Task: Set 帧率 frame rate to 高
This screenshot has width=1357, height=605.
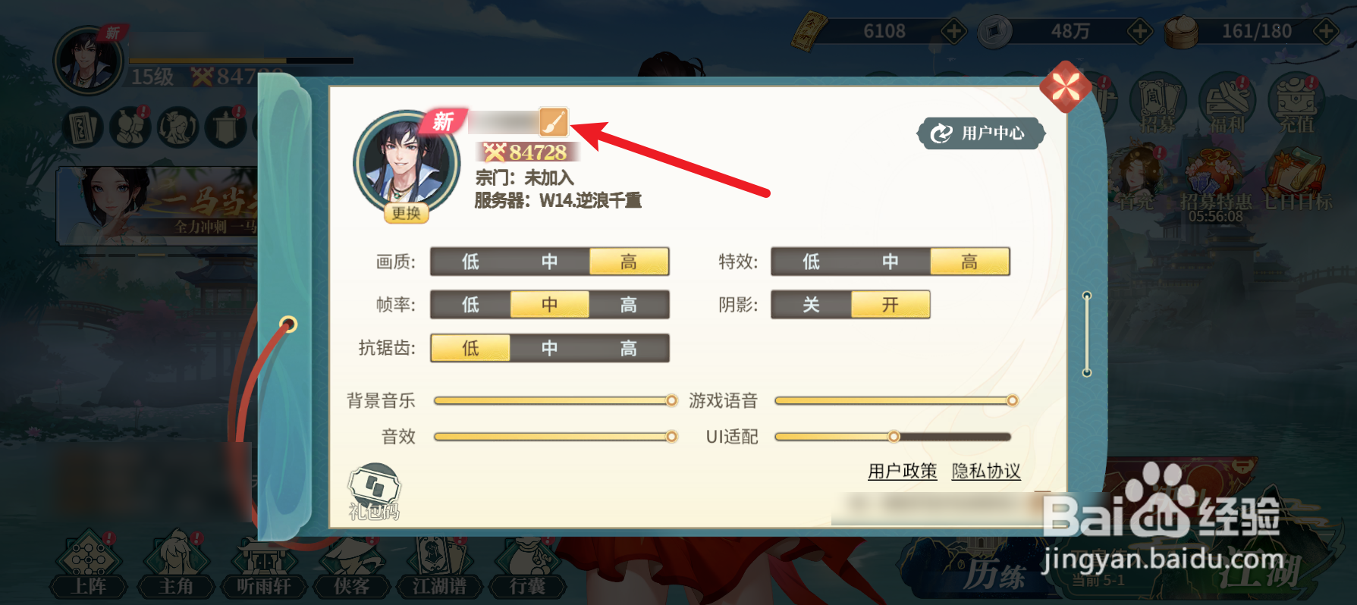Action: 629,305
